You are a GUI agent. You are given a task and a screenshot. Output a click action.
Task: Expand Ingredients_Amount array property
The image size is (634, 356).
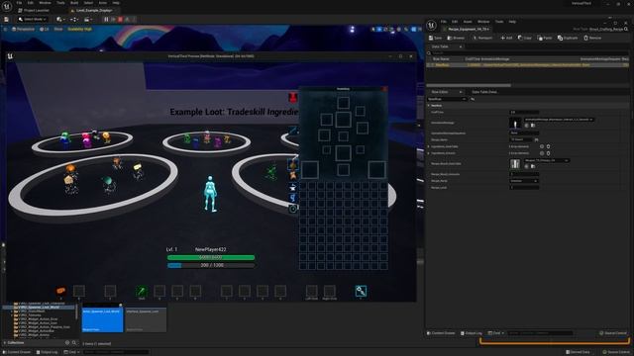[x=429, y=153]
